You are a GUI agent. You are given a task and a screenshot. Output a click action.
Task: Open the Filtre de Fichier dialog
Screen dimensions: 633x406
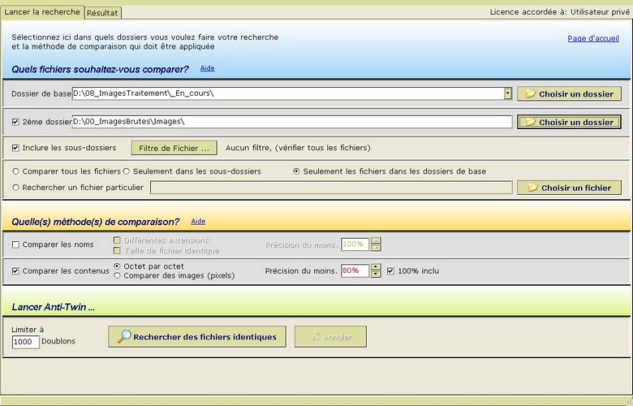point(174,148)
